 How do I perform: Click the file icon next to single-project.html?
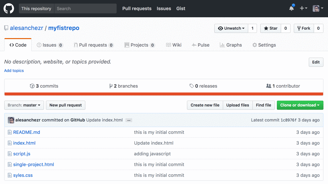[10, 164]
